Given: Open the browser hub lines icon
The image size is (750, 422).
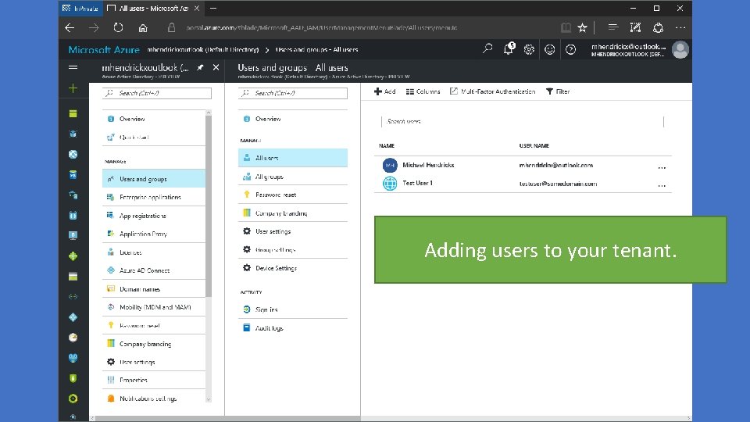Looking at the screenshot, I should [612, 28].
